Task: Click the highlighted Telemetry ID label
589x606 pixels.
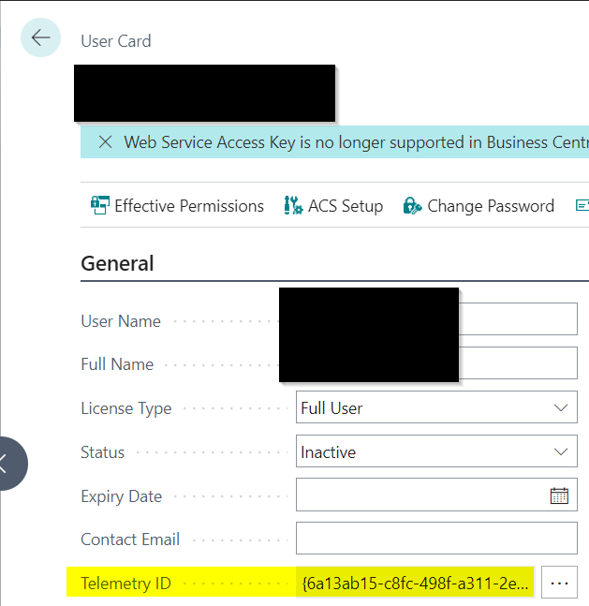Action: pos(126,584)
